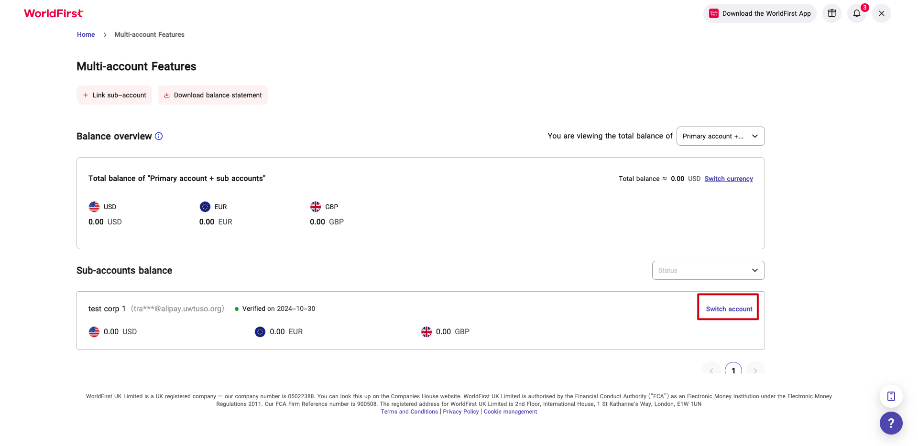The width and height of the screenshot is (918, 446).
Task: Click the GBP flag in sub-account row
Action: [x=426, y=332]
